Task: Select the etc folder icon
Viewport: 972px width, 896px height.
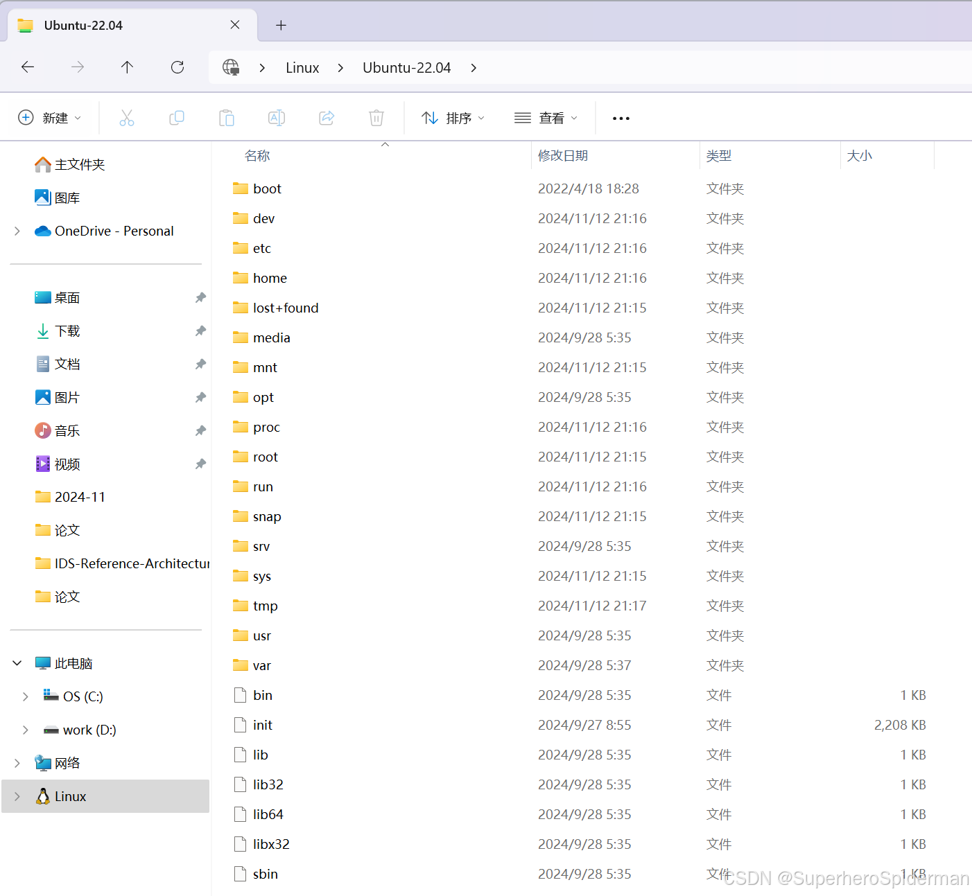Action: (241, 248)
